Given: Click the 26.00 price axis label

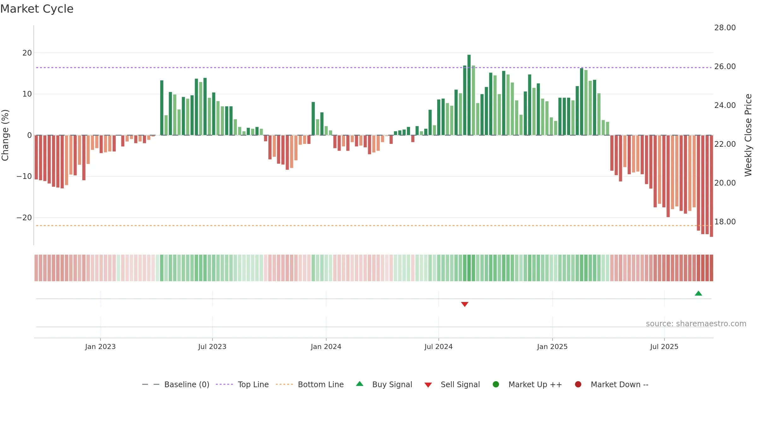Looking at the screenshot, I should coord(725,67).
